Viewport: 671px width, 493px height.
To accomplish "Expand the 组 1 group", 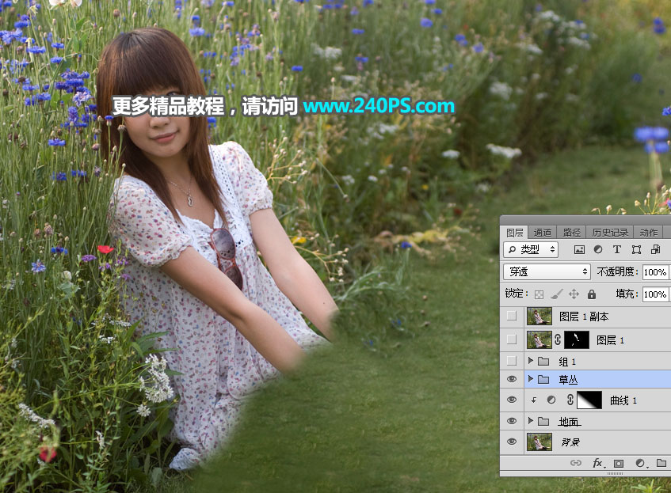I will (x=531, y=361).
